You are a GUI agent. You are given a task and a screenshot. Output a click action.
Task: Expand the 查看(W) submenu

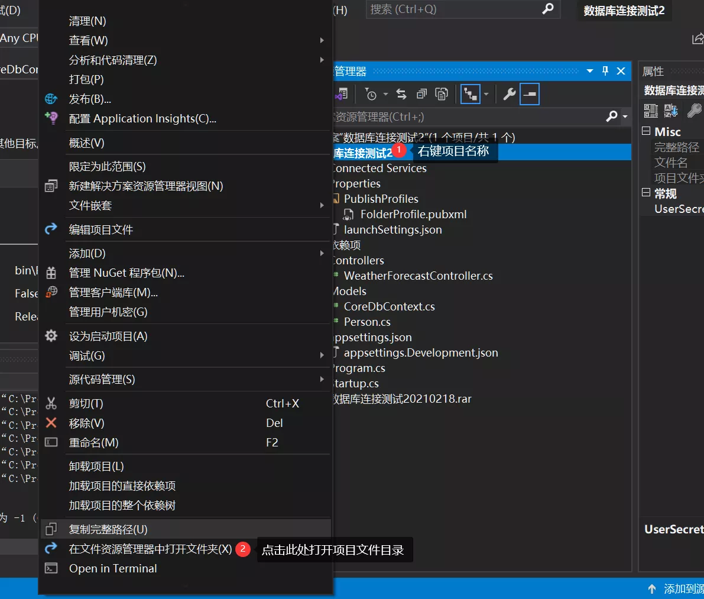(x=322, y=40)
